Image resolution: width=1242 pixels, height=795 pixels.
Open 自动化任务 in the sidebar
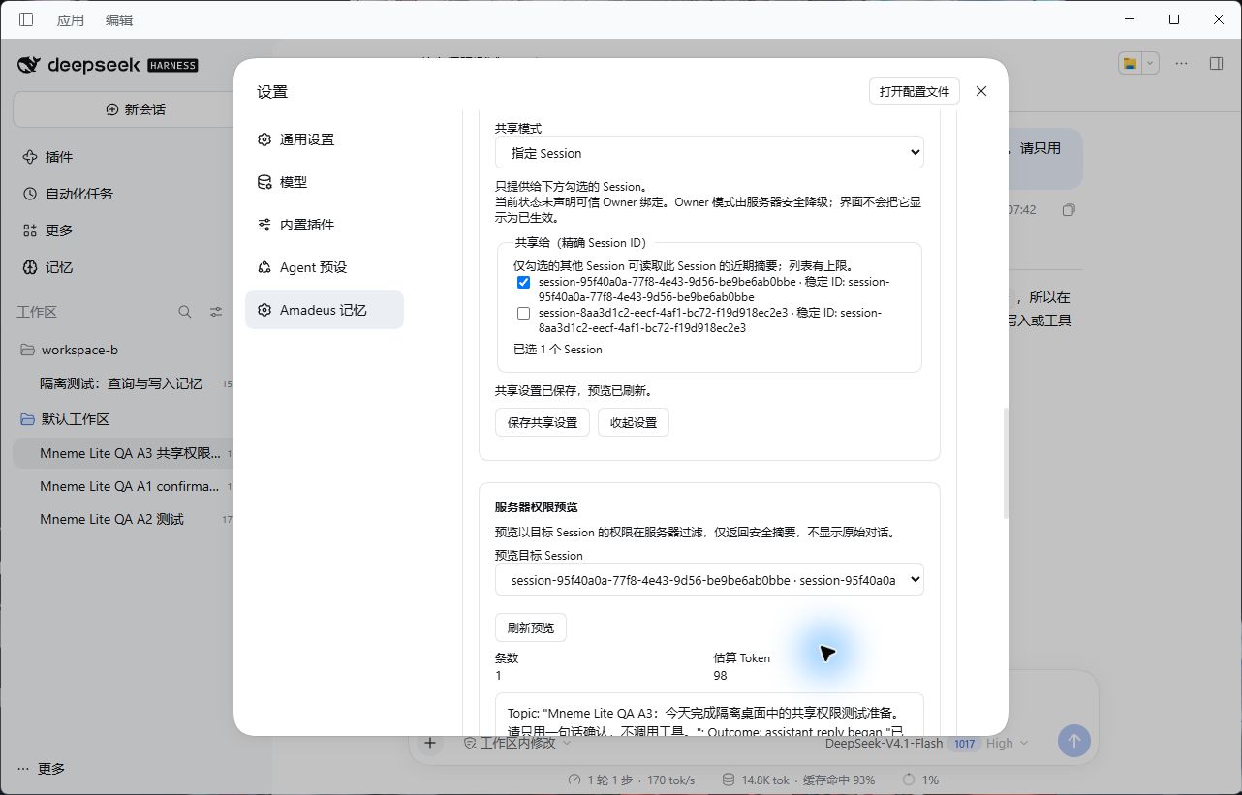pos(79,194)
